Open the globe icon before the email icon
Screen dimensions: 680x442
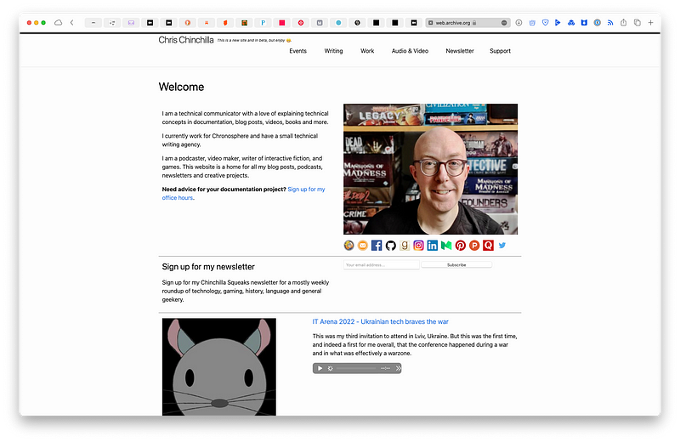point(348,246)
